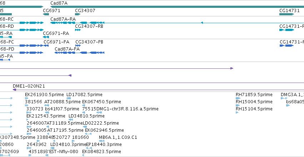Click the 330723 EST label

tap(35, 109)
